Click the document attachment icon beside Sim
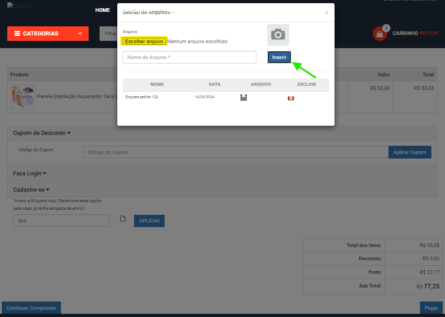The image size is (445, 317). coord(122,219)
